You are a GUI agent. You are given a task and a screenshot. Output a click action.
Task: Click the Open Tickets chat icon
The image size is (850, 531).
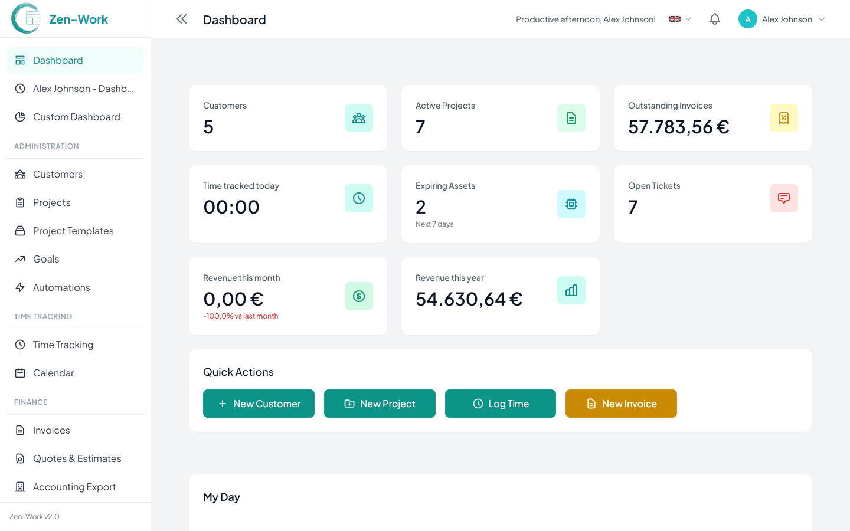pyautogui.click(x=783, y=198)
